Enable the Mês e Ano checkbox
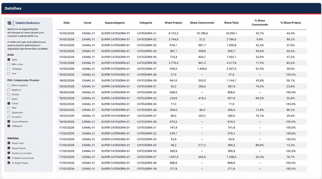The width and height of the screenshot is (322, 179). pyautogui.click(x=9, y=64)
